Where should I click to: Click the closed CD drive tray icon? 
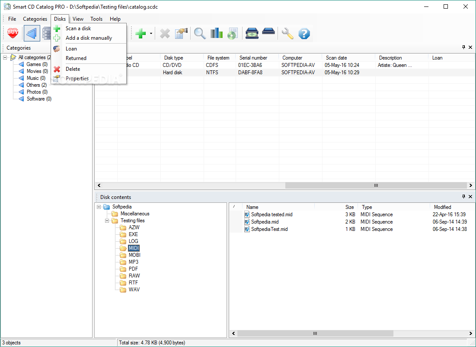pos(268,31)
